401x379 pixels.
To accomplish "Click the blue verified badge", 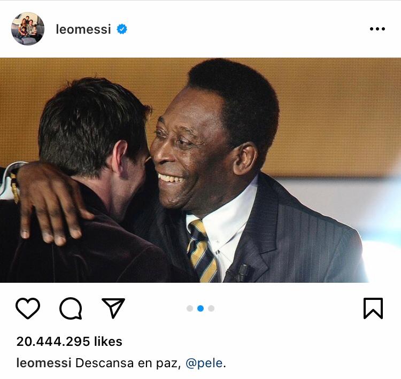I will pyautogui.click(x=122, y=29).
